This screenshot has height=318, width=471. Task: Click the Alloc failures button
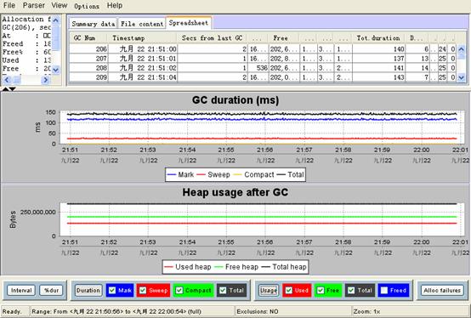[442, 291]
